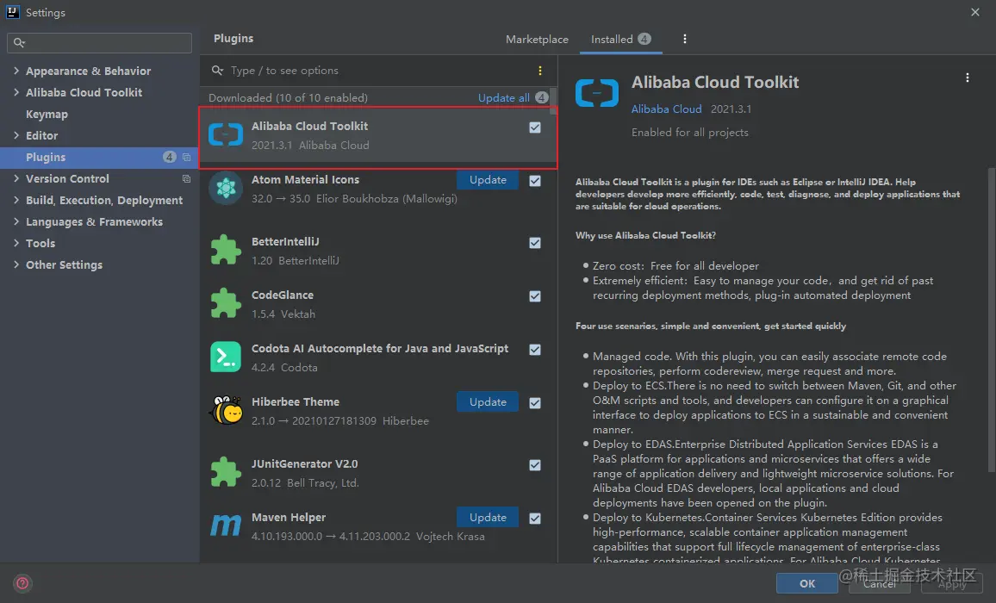
Task: Switch to the Marketplace tab
Action: point(537,40)
